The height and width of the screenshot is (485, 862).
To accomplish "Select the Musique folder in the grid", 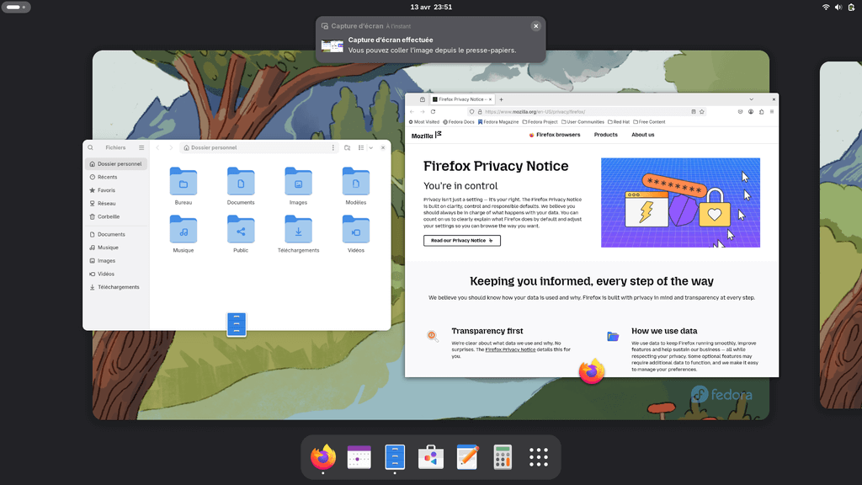I will click(183, 229).
